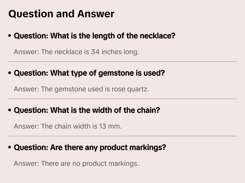
Task: Click the divider line below the chain width answer
Action: tap(123, 136)
